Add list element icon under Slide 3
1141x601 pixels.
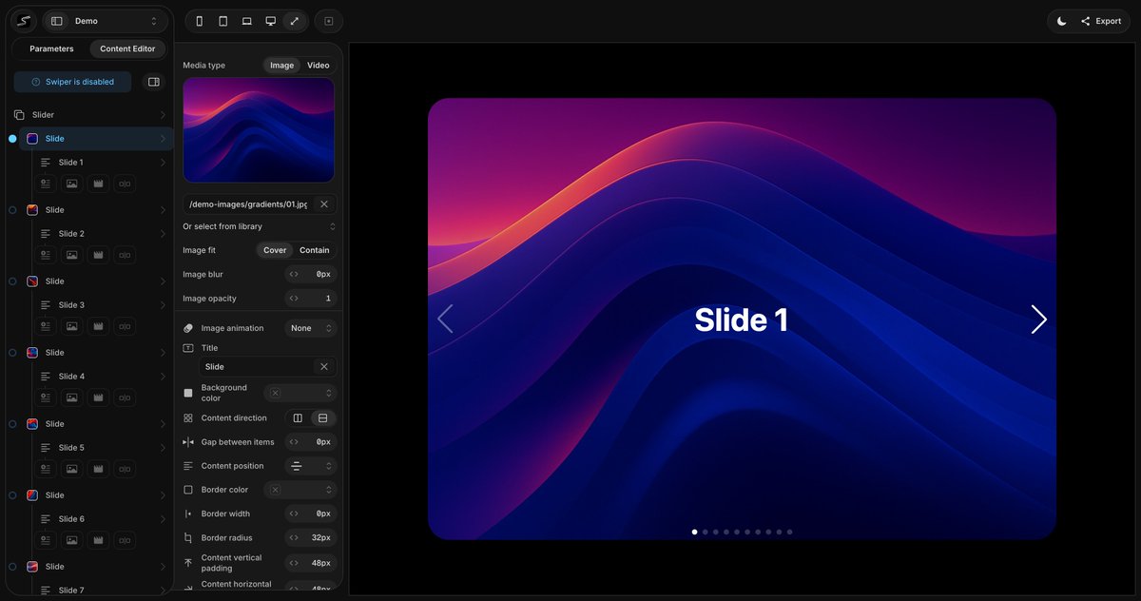click(x=46, y=326)
